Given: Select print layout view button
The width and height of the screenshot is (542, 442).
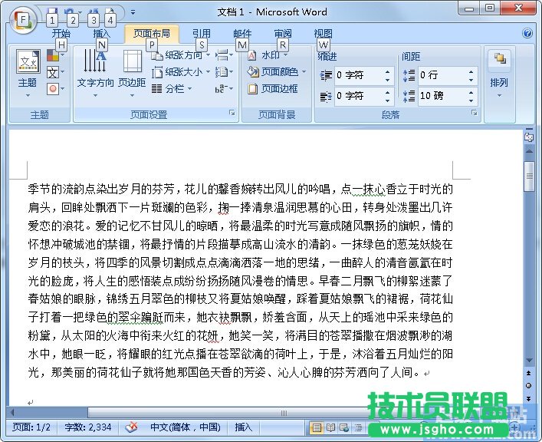Looking at the screenshot, I should (x=317, y=427).
